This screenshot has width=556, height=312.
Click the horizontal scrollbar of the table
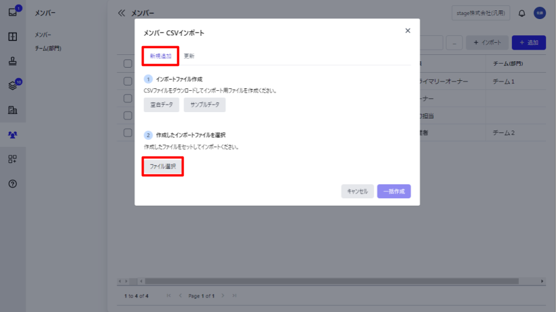(x=332, y=281)
